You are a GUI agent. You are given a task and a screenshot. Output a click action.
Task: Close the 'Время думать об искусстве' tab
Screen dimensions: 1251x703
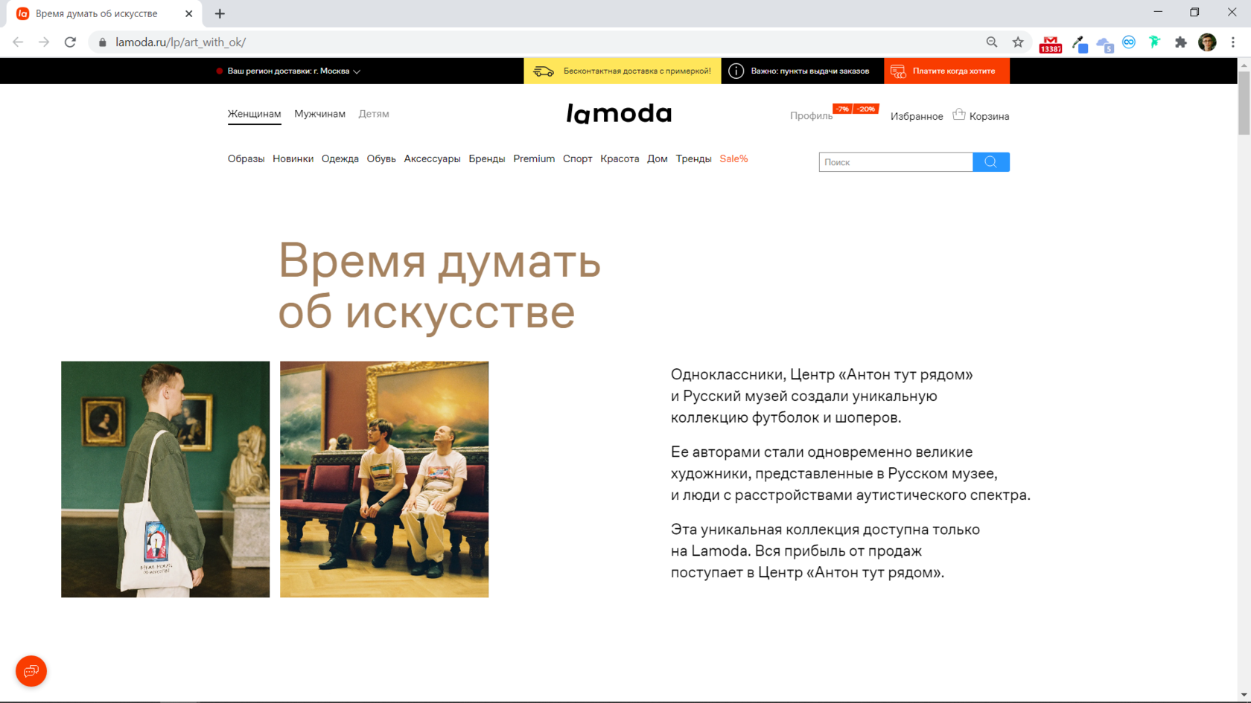(x=188, y=13)
